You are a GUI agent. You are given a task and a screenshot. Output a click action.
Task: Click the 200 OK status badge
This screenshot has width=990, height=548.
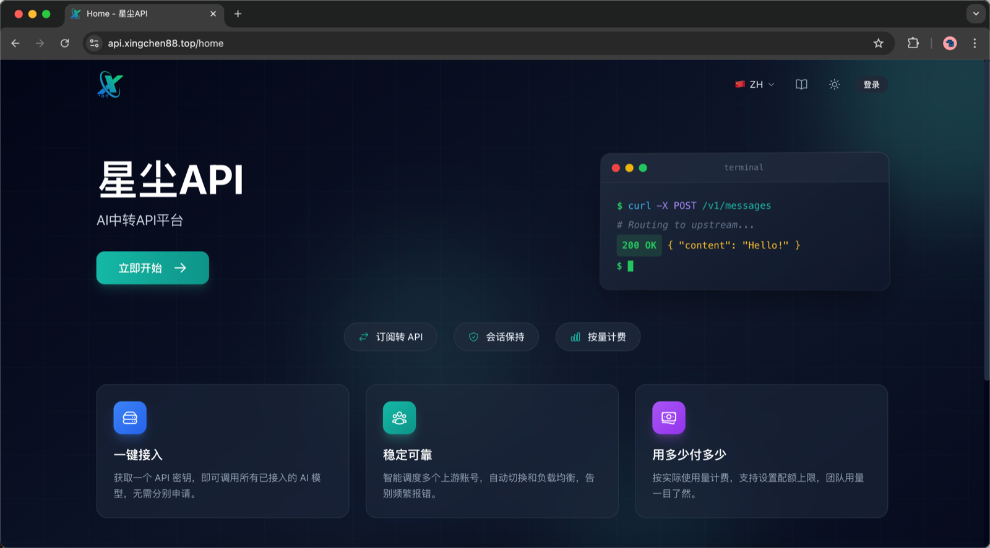point(639,245)
